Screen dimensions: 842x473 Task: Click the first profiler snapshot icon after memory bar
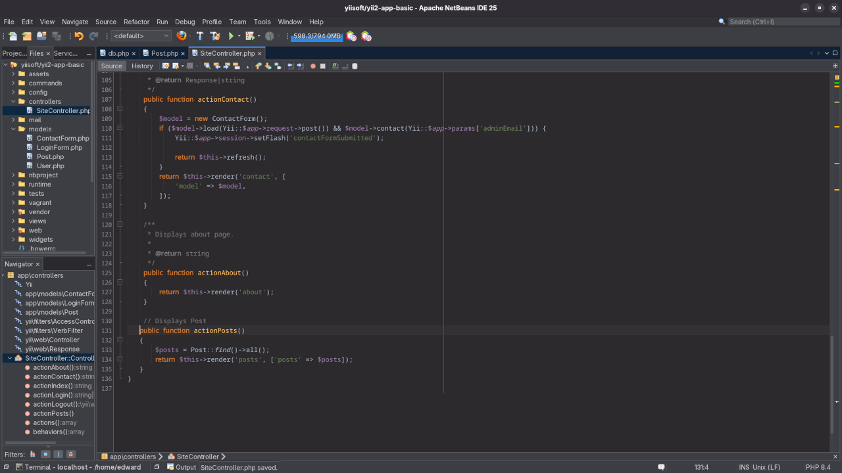351,36
